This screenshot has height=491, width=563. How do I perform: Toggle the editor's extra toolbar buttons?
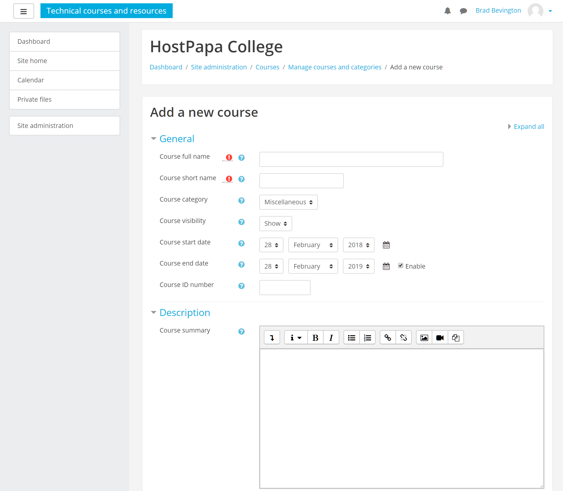pos(272,337)
